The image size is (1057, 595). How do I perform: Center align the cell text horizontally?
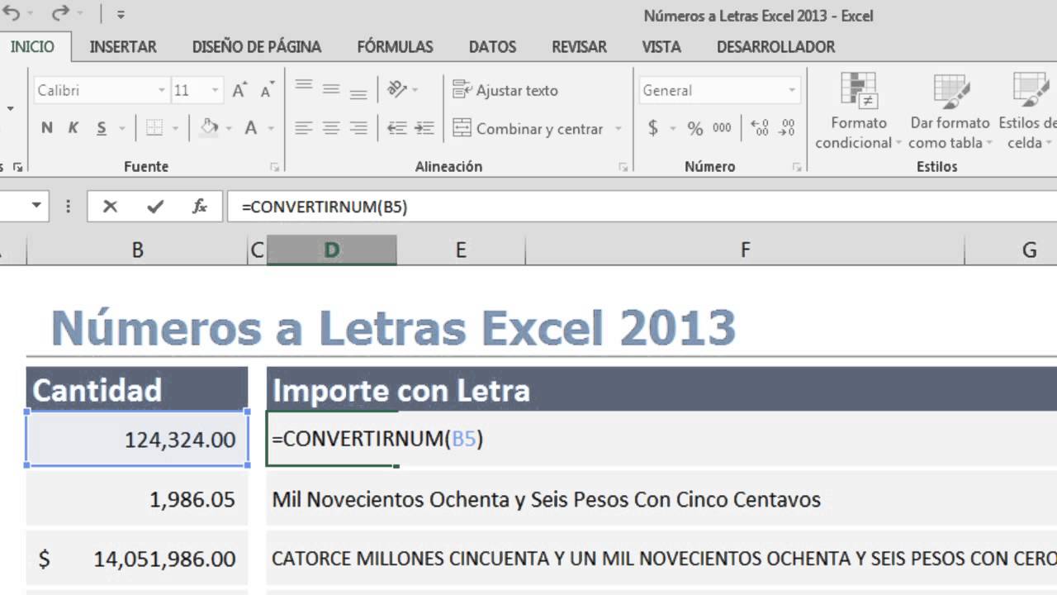click(x=331, y=128)
